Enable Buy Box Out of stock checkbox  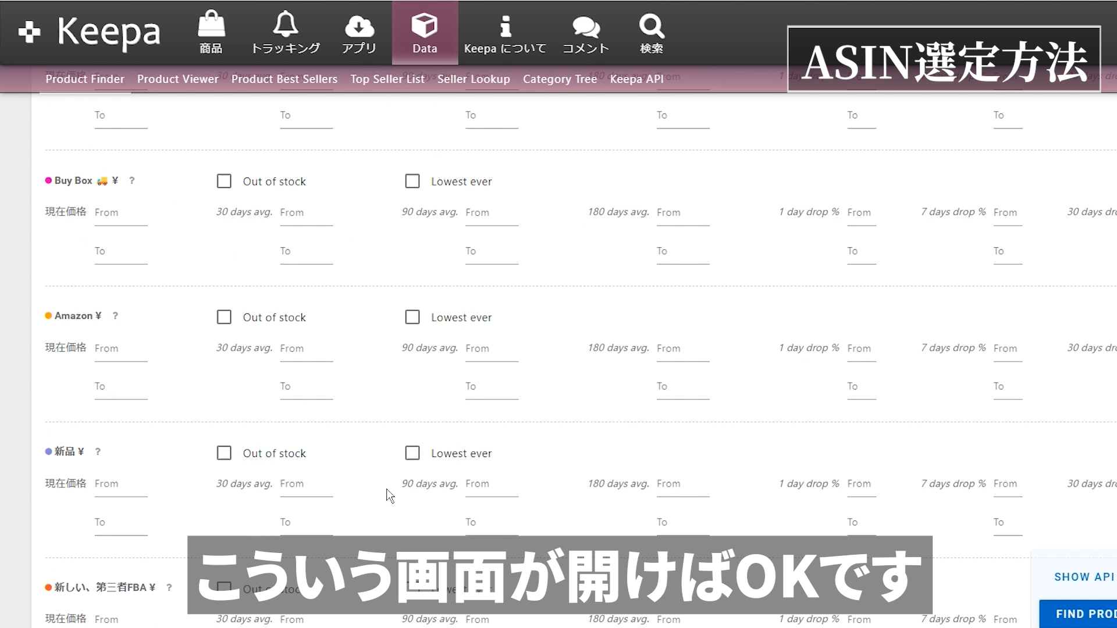pos(224,181)
